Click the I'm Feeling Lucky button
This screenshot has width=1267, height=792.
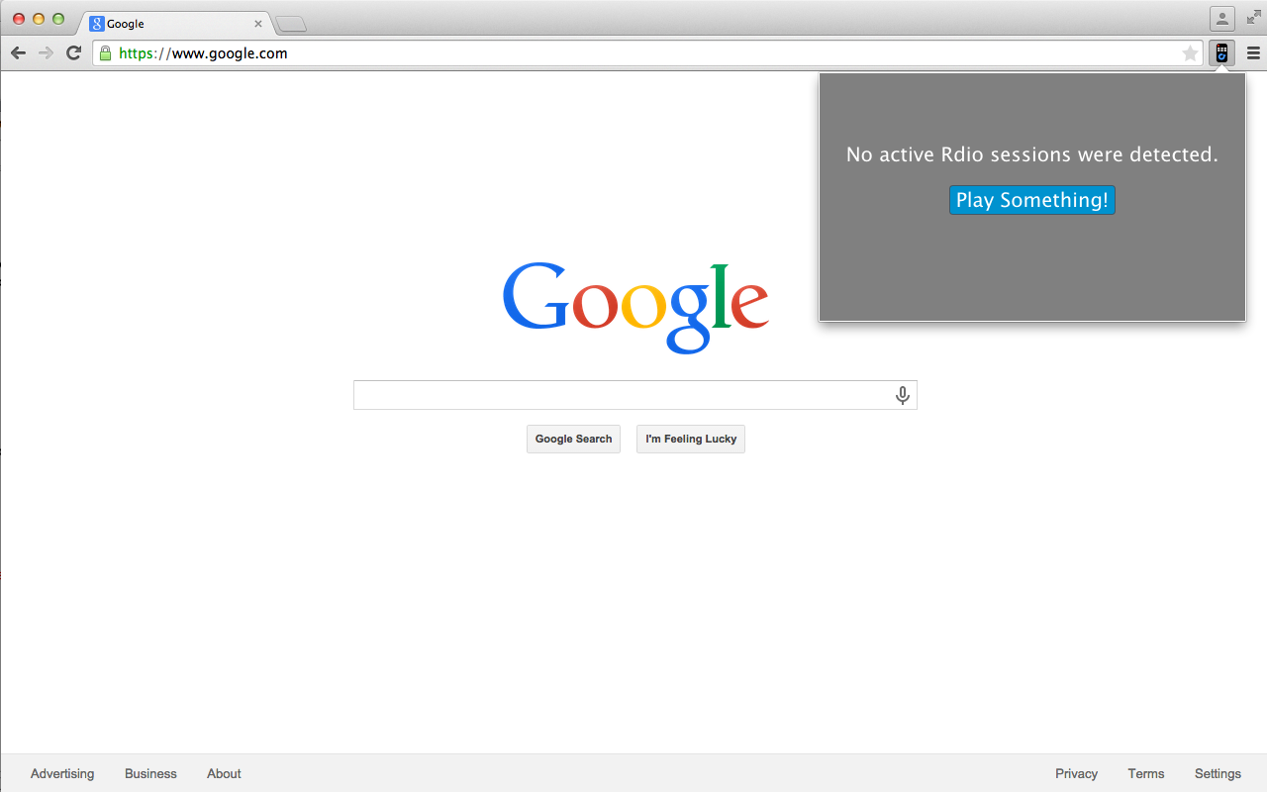point(691,439)
